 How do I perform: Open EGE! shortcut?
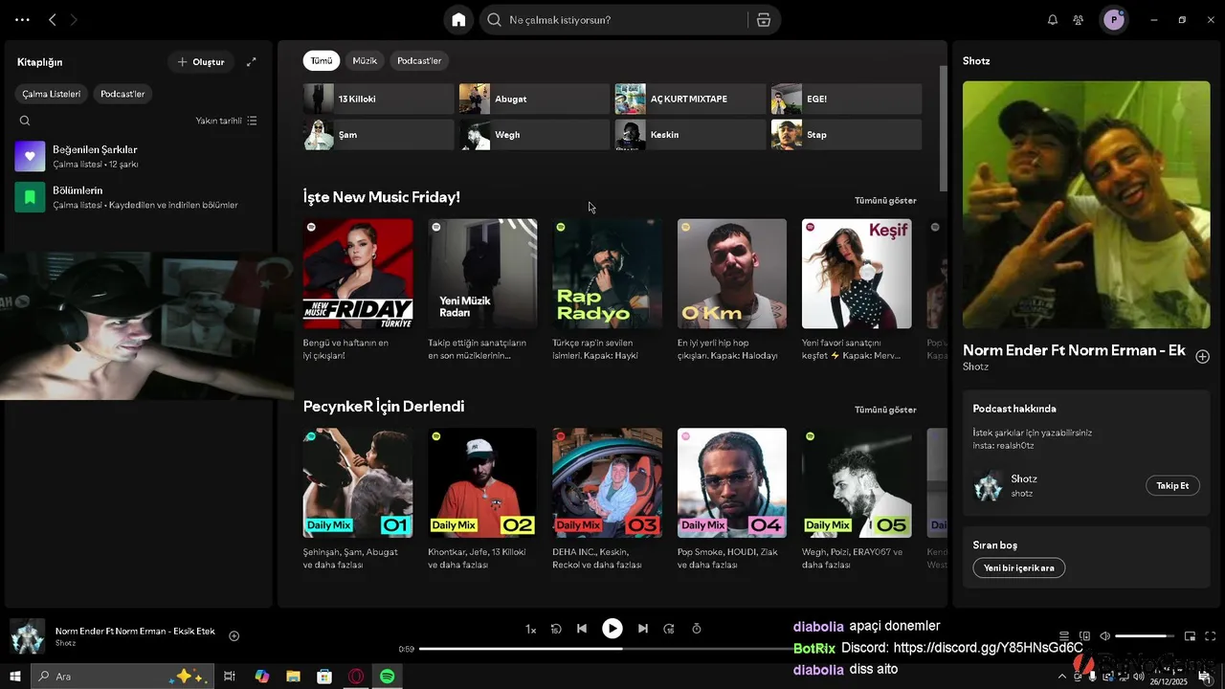coord(846,99)
